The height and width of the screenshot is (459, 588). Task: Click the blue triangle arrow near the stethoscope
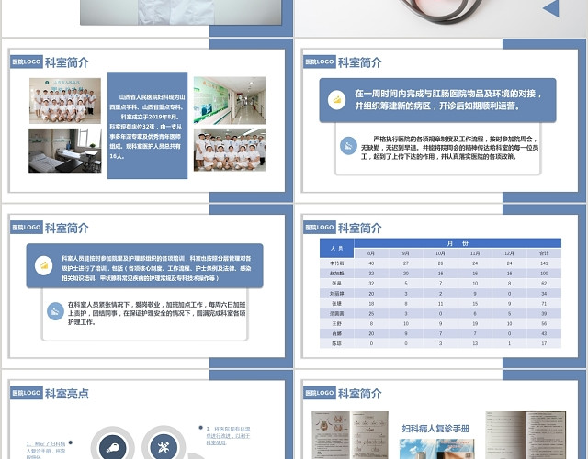[551, 7]
